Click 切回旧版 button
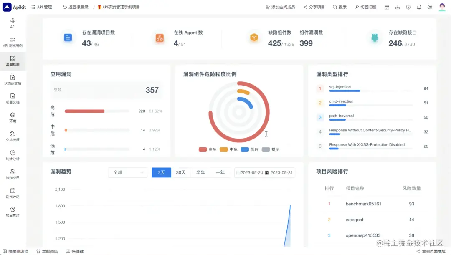Image resolution: width=451 pixels, height=255 pixels. 365,7
